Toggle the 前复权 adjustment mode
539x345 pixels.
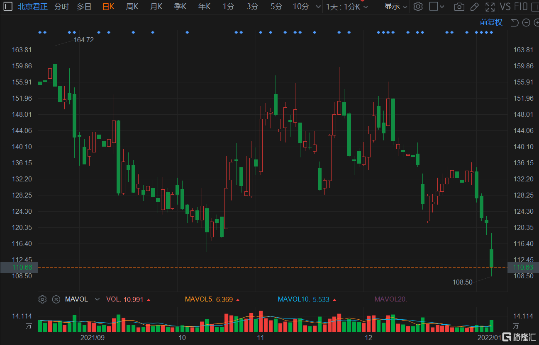pos(491,22)
